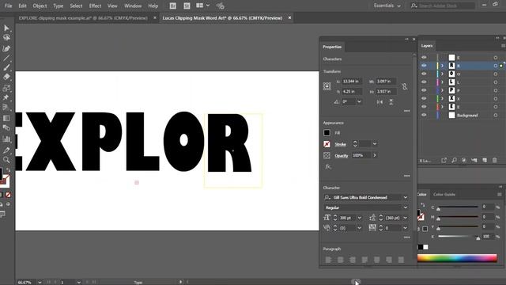Viewport: 506px width, 285px height.
Task: Open the leading dropdown
Action: (x=406, y=218)
